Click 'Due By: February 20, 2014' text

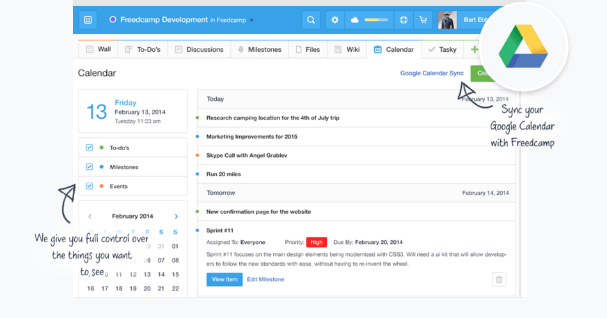[x=368, y=242]
